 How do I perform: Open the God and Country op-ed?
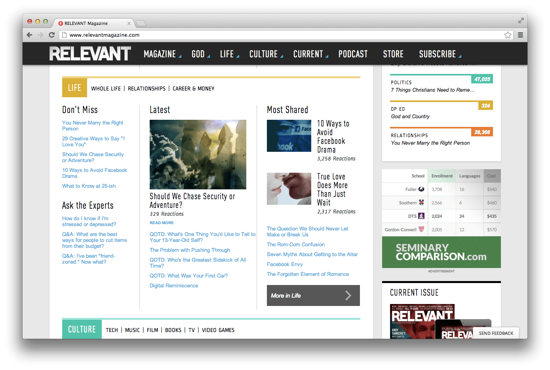(410, 116)
